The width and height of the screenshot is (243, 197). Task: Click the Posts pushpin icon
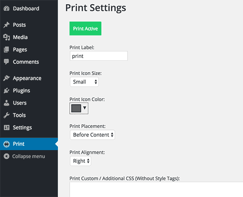(7, 25)
